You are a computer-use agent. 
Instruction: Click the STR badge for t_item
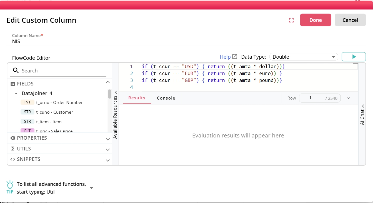tap(27, 122)
